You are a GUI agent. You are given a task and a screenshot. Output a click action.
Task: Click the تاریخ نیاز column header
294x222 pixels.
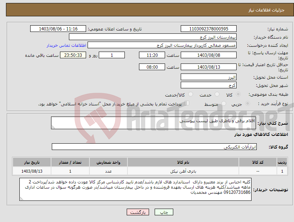(x=32, y=162)
